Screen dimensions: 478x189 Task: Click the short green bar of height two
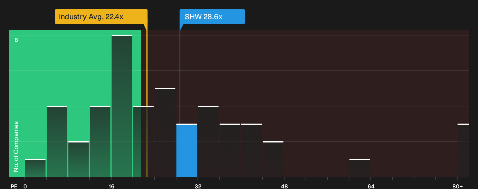[78, 159]
